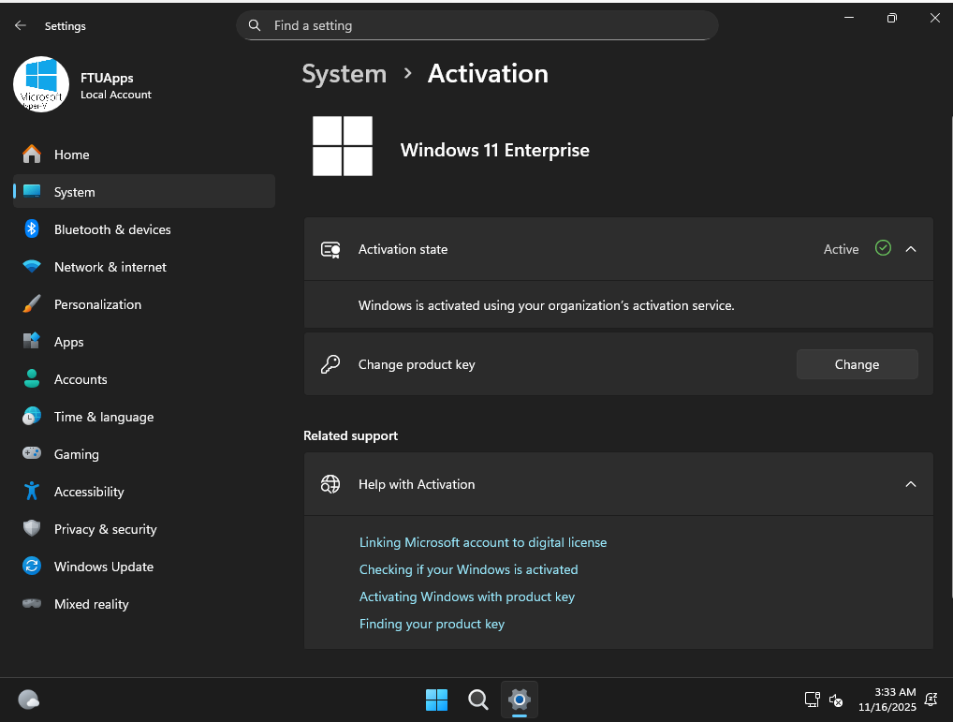Open Finding your product key link

click(x=432, y=624)
